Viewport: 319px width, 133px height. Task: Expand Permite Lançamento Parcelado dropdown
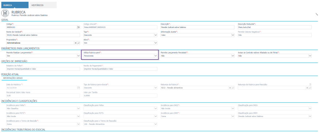pos(233,56)
